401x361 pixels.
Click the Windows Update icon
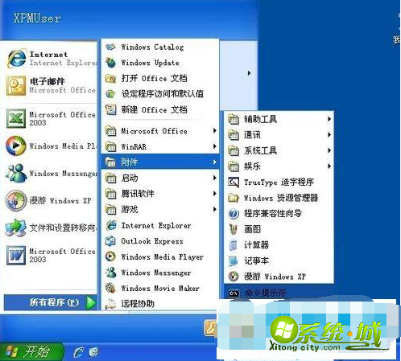tap(110, 63)
